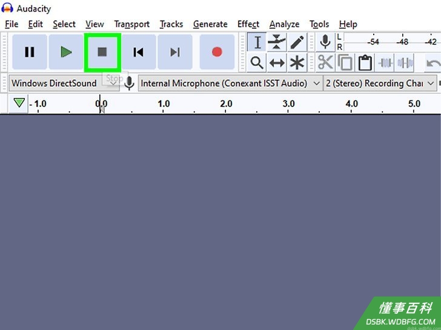Image resolution: width=441 pixels, height=330 pixels.
Task: Open the Generate menu
Action: (210, 24)
